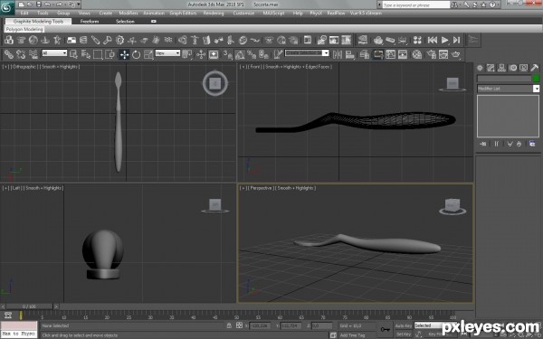Open the 3ds Max application menu button
Image resolution: width=543 pixels, height=339 pixels.
(7, 7)
